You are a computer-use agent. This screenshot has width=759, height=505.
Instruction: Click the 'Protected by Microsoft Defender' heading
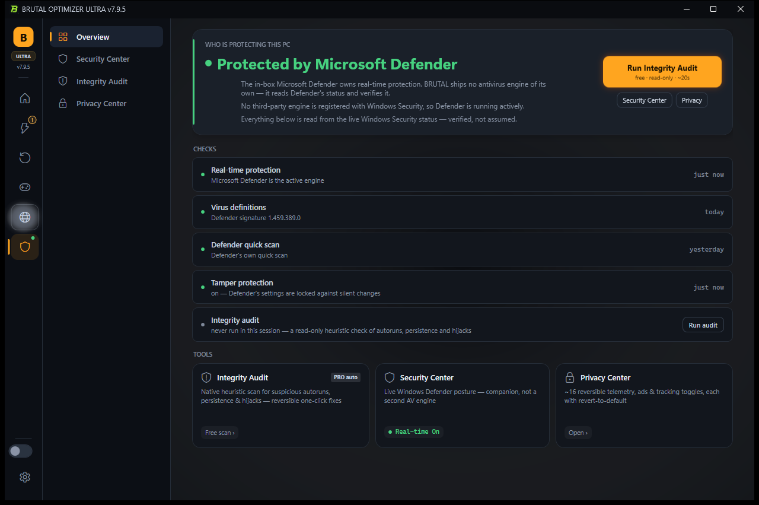[x=337, y=64]
